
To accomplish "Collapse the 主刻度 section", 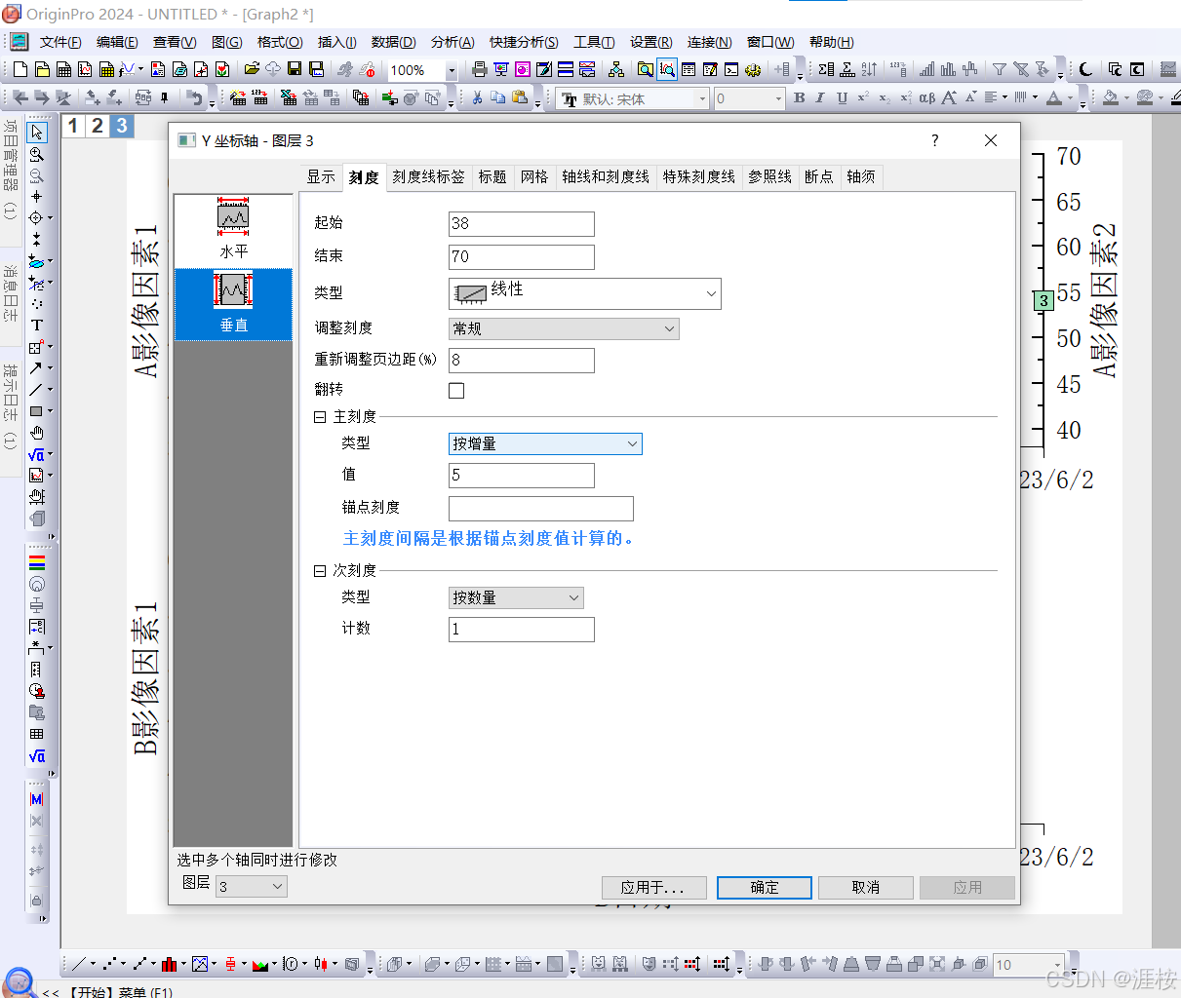I will [x=320, y=417].
